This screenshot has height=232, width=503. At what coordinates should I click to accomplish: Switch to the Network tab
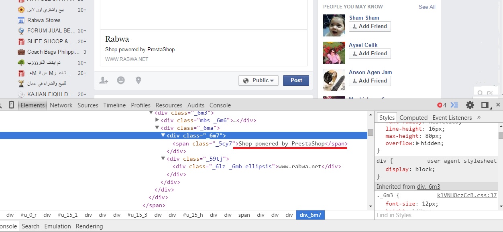click(61, 105)
